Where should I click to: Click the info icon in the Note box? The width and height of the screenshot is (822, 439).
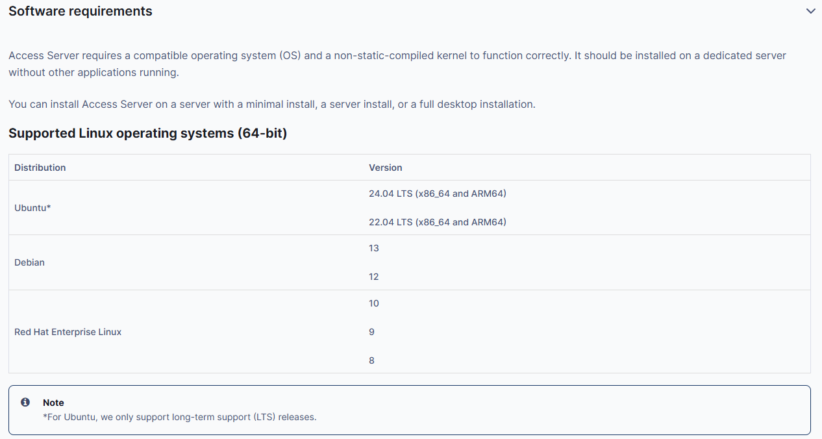click(25, 402)
